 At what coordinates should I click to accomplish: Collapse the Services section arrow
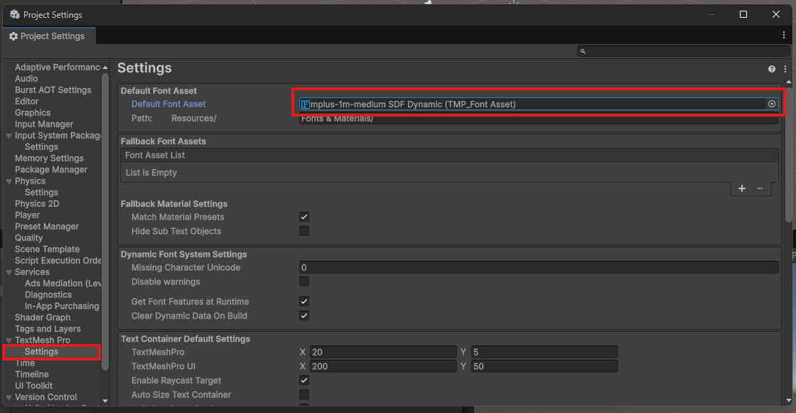click(9, 272)
